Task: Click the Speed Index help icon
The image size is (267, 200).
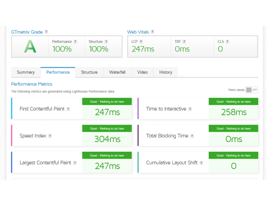Action: 50,136
